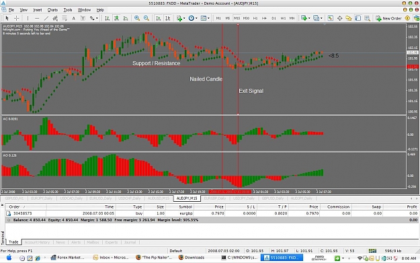Open the Navigator favorites icon
The width and height of the screenshot is (420, 263).
[349, 18]
